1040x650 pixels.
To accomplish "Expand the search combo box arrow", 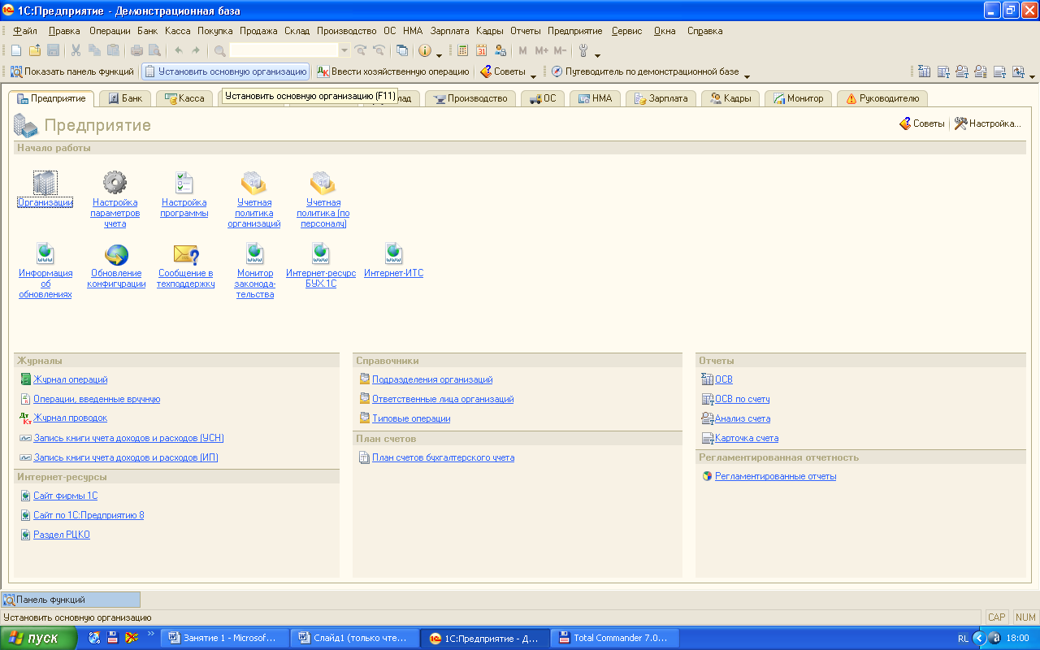I will coord(344,50).
